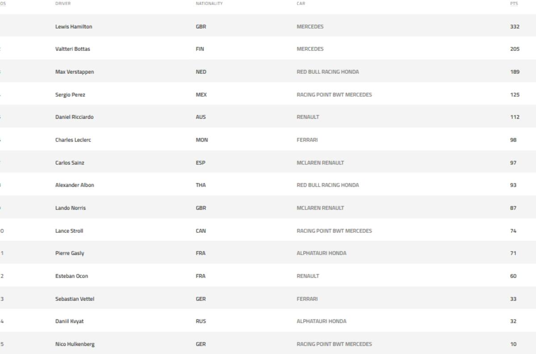The image size is (536, 354).
Task: Click Carlos Sainz driver name
Action: coord(70,163)
